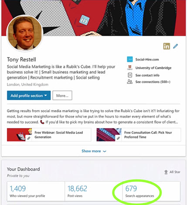Screen dimensions: 187x205
Task: Click the Social-Hire.com company logo icon
Action: pyautogui.click(x=130, y=59)
